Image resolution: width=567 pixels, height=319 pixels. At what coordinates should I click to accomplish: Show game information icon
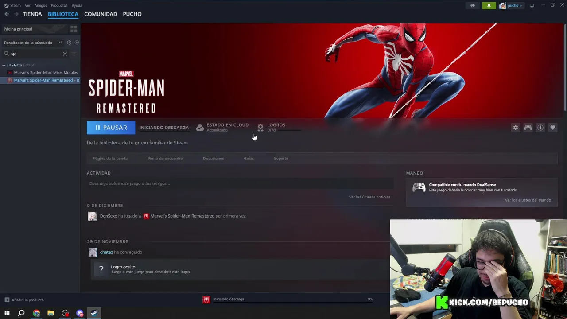pyautogui.click(x=540, y=128)
